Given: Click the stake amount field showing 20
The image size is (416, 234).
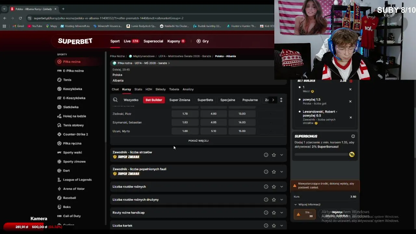Looking at the screenshot, I should 305,214.
